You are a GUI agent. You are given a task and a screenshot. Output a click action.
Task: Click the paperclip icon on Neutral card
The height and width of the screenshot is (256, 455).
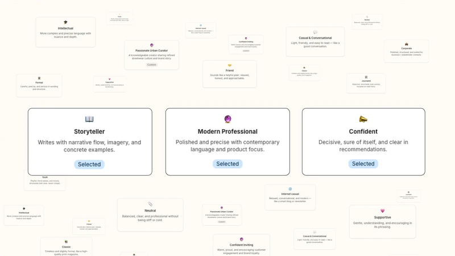pos(150,204)
